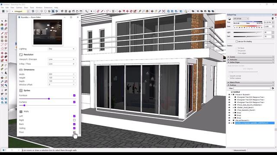Select the Orbit tool in left toolbar
This screenshot has height=155, width=277.
(2, 77)
